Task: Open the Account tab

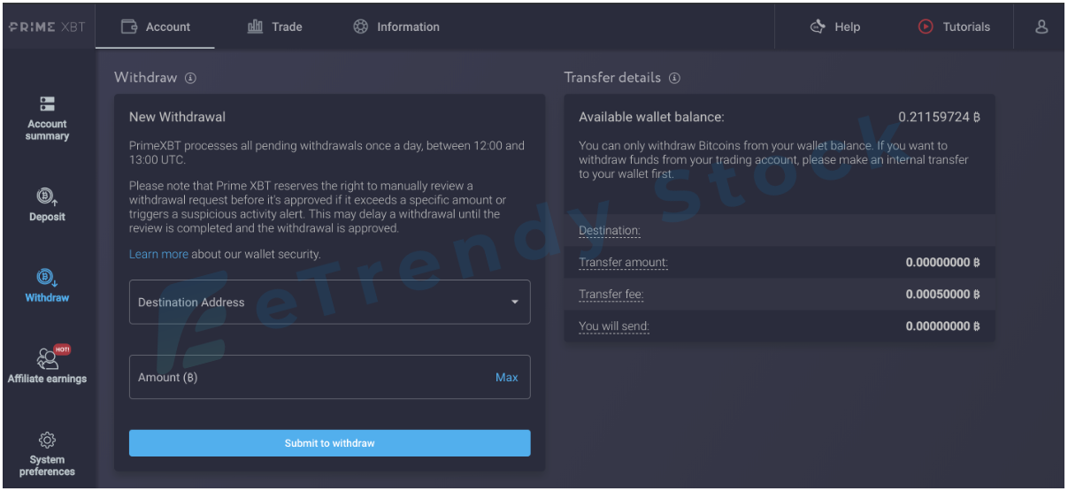Action: point(155,27)
